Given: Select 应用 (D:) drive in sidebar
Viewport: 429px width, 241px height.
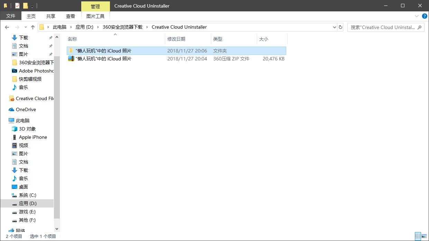Looking at the screenshot, I should coord(27,203).
